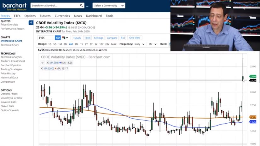The image size is (260, 146).
Task: Set range to 20Y
Action: 107,44
